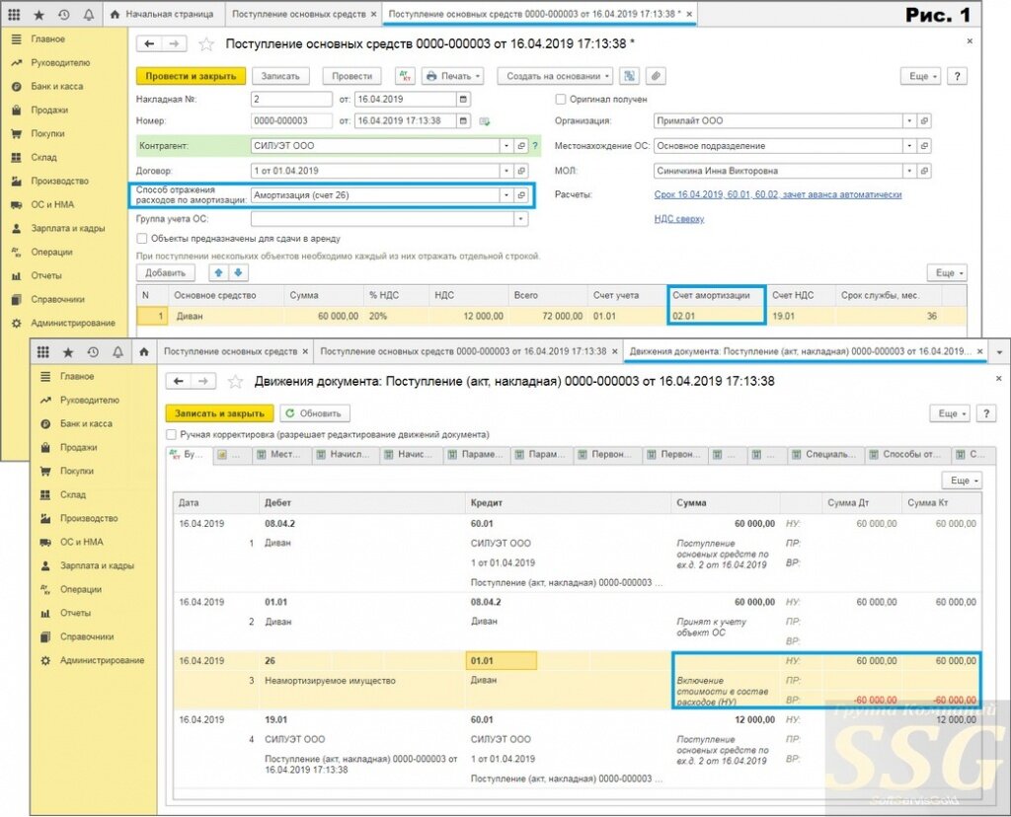Viewport: 1011px width, 817px height.
Task: Move row up with blue arrow
Action: point(218,273)
